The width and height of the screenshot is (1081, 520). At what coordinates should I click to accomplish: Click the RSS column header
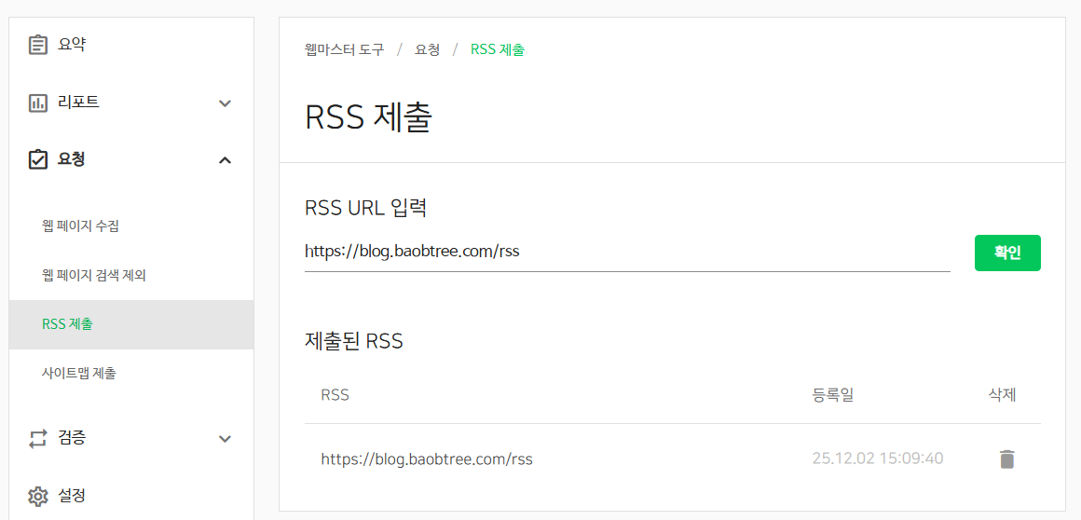335,395
